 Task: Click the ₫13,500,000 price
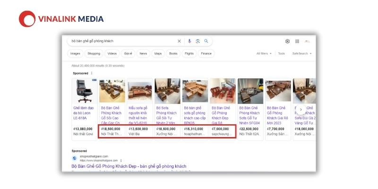pos(138,129)
